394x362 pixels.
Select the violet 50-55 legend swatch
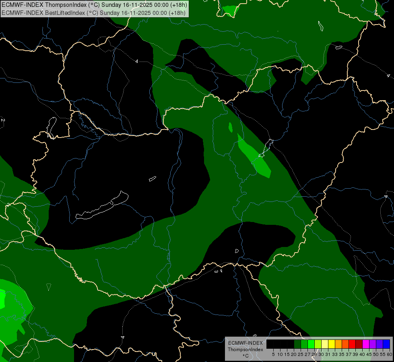(x=380, y=344)
